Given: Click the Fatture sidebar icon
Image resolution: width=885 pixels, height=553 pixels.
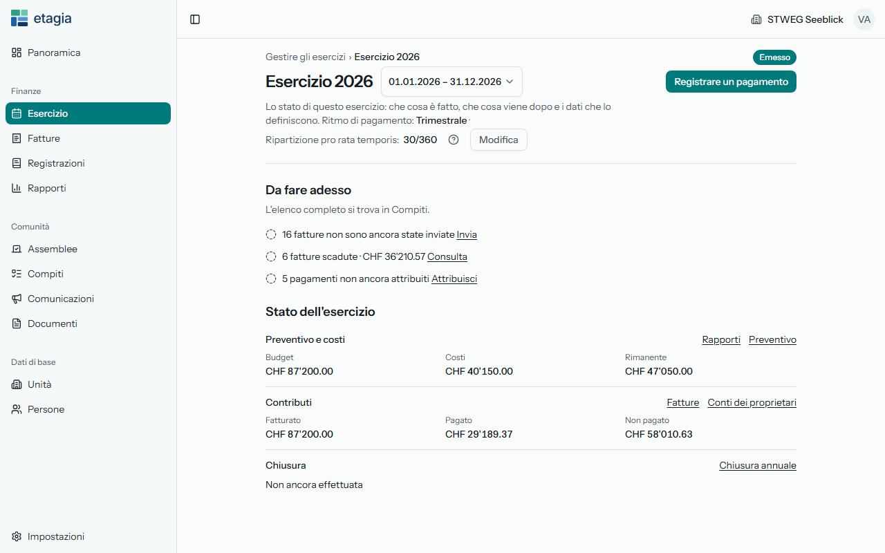Looking at the screenshot, I should 17,138.
